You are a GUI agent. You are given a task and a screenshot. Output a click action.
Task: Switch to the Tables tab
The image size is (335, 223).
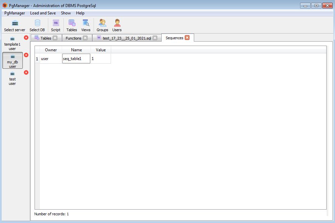pos(45,38)
